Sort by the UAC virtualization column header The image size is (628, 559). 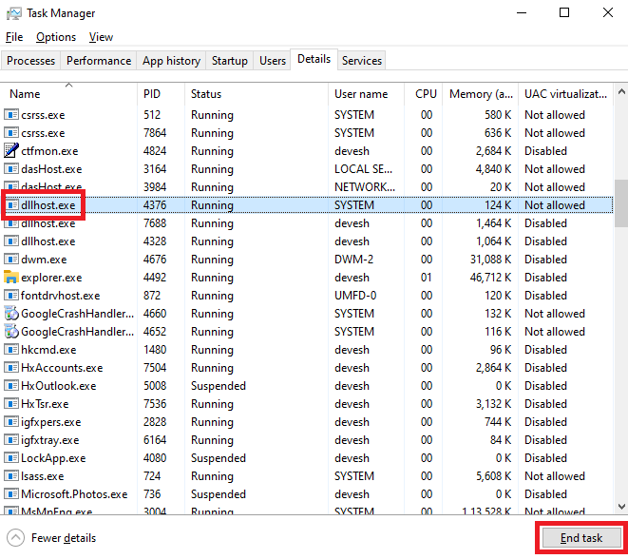(x=565, y=94)
